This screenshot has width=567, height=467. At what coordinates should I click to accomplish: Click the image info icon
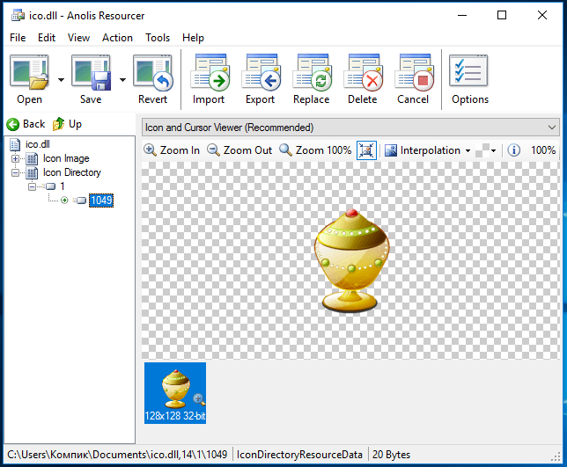(x=513, y=150)
